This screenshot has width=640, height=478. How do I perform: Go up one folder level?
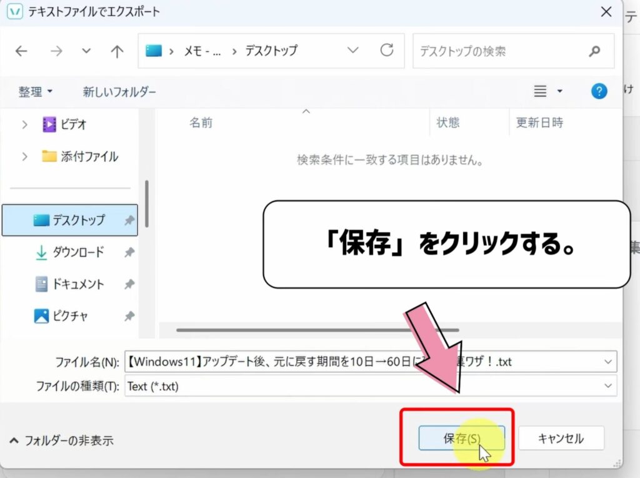click(117, 51)
